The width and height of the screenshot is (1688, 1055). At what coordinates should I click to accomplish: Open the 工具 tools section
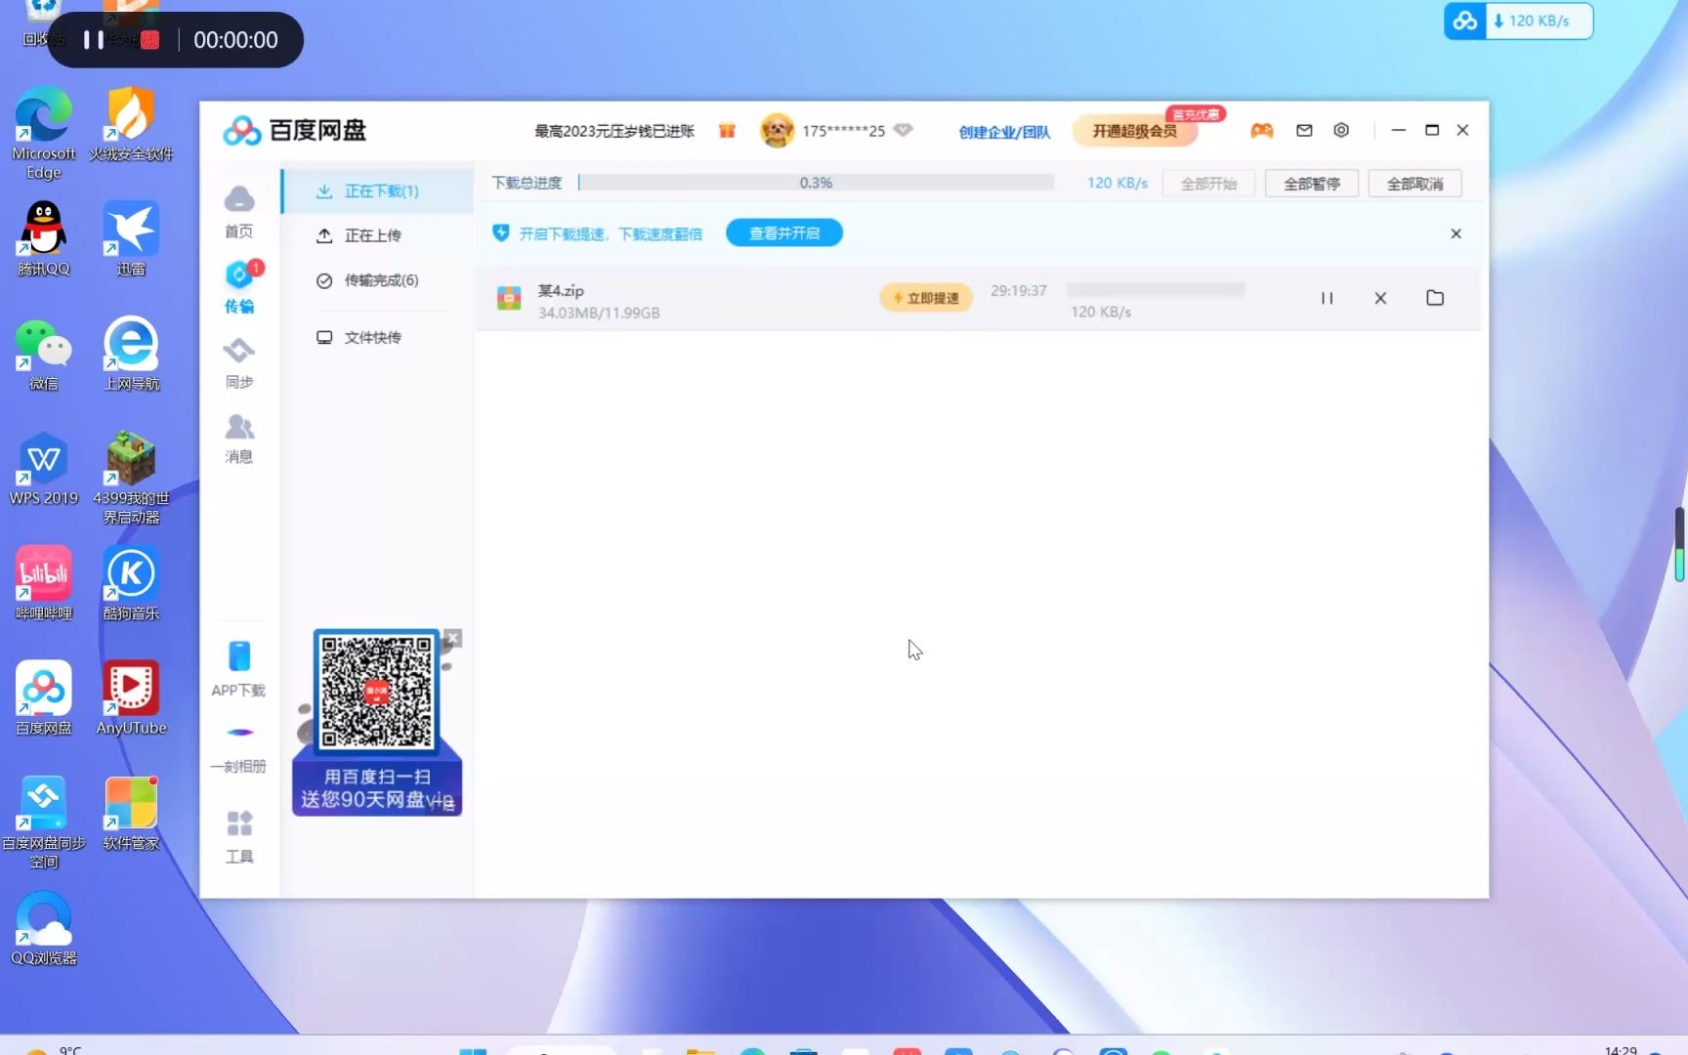click(x=238, y=836)
